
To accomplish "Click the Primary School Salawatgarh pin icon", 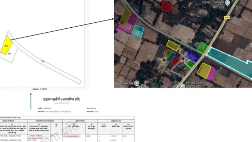I will (182, 86).
